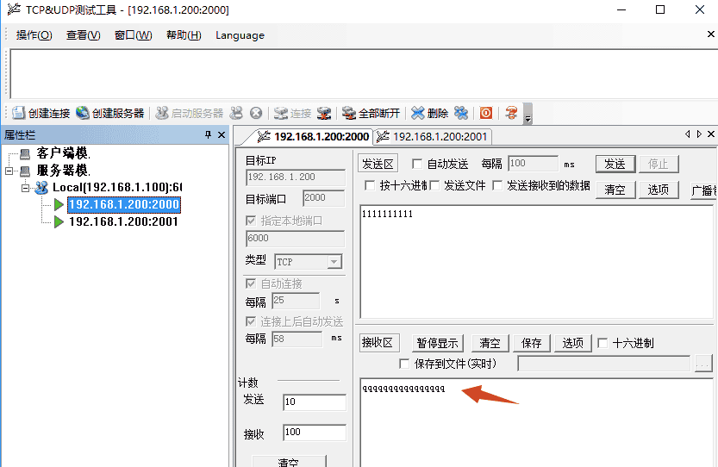Toggle the 自动连接 checkbox
The height and width of the screenshot is (467, 718).
coord(251,283)
